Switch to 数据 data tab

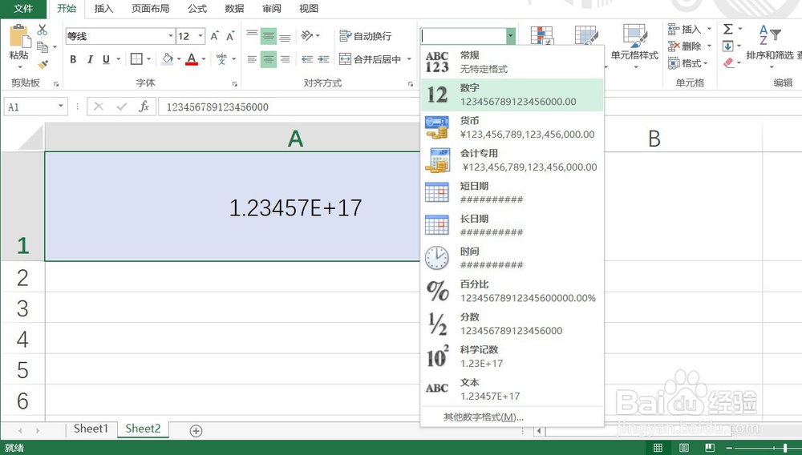coord(234,9)
